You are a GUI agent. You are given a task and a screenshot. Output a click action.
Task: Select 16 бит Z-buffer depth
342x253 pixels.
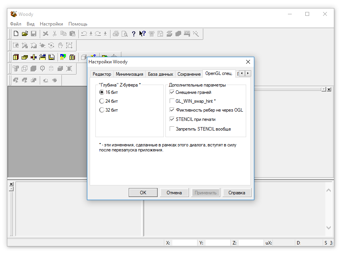[x=109, y=92]
